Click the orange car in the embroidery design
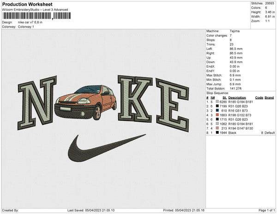Viewport: 277px width, 214px height. coord(85,103)
